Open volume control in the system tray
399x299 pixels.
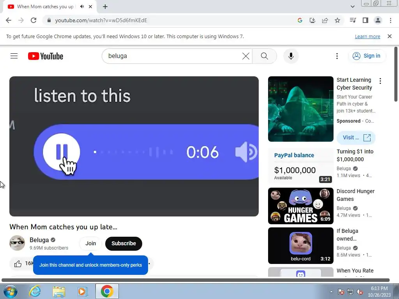[360, 292]
